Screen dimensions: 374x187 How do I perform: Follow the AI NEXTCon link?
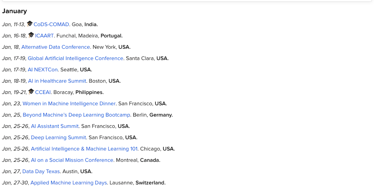tap(43, 70)
